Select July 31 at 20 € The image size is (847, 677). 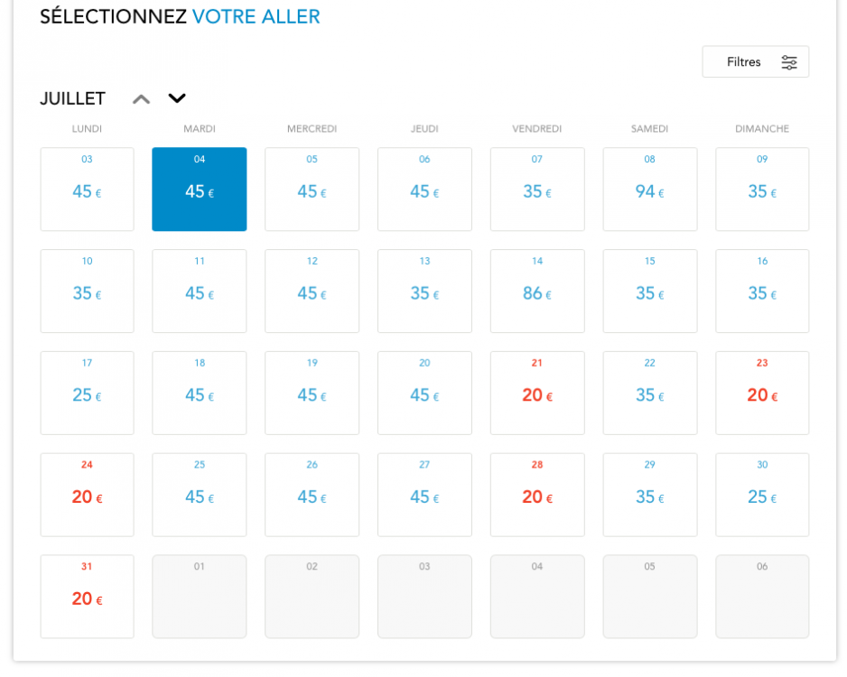(87, 597)
